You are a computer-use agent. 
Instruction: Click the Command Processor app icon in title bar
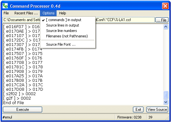[5, 6]
